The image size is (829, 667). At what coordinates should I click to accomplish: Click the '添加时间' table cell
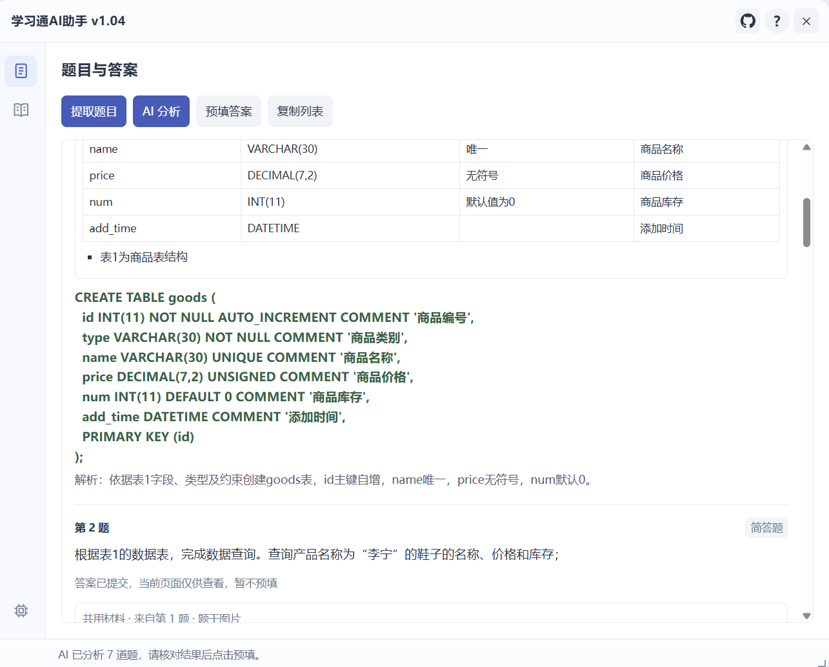706,228
